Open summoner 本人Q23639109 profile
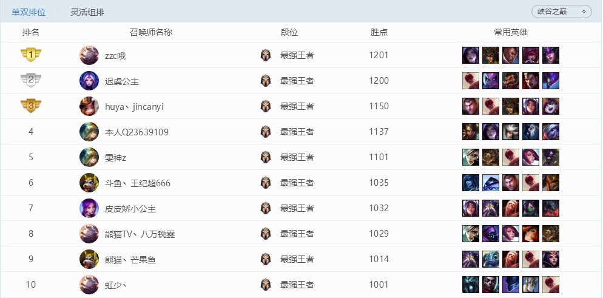 pyautogui.click(x=136, y=132)
